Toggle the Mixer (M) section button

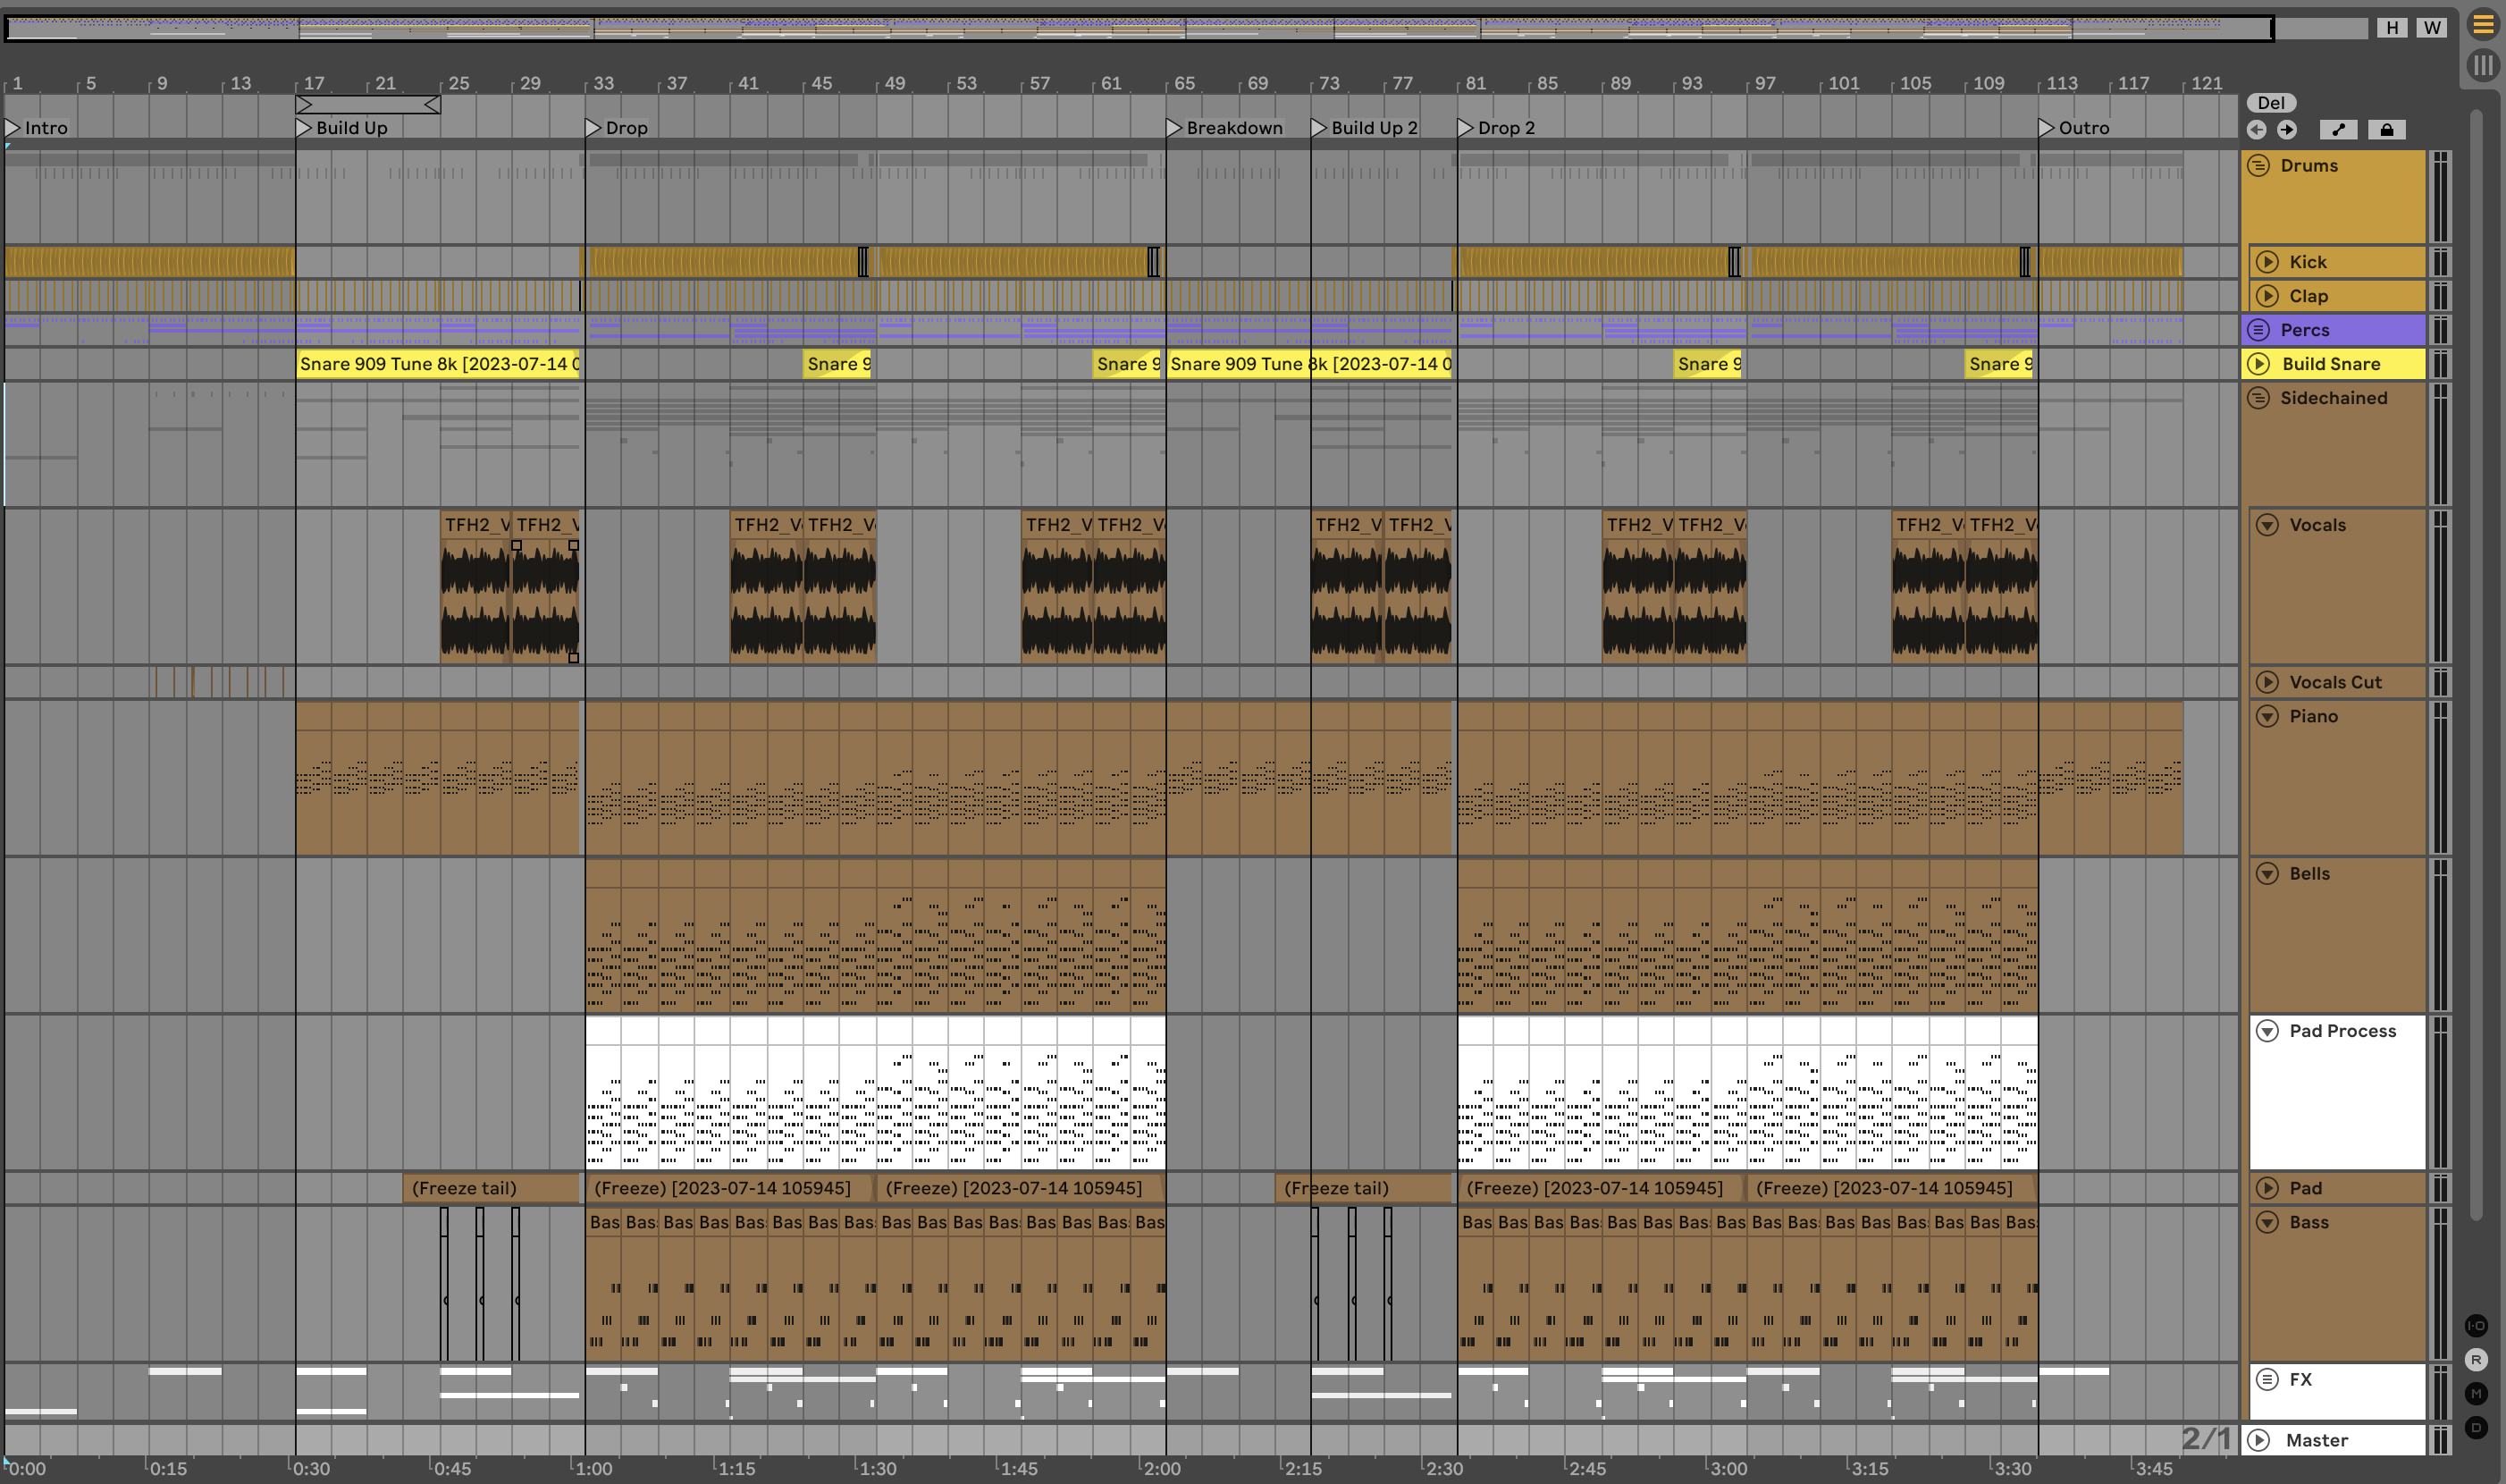point(2476,1394)
